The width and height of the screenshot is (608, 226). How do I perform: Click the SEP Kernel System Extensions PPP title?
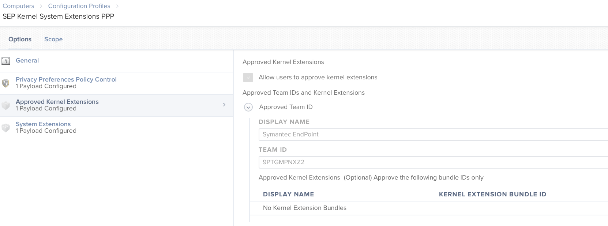[59, 16]
